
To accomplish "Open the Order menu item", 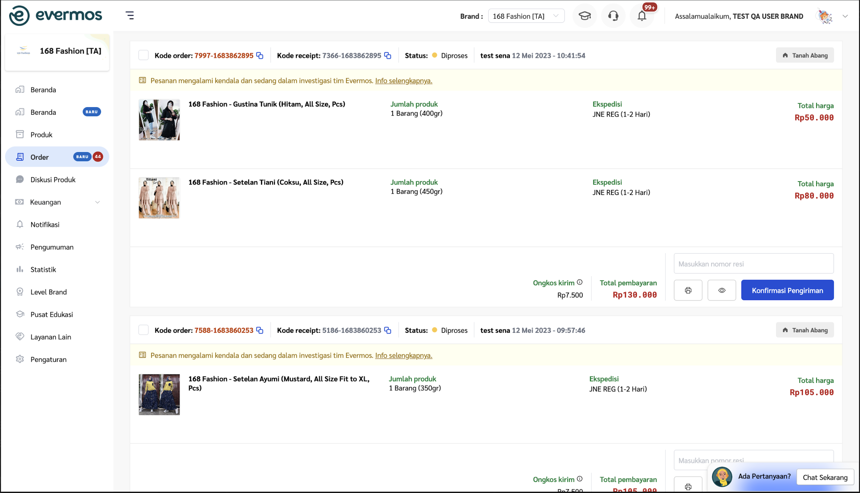I will (57, 157).
